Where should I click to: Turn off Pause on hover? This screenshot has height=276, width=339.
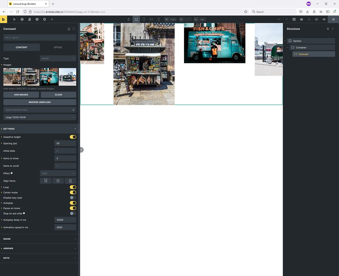tap(73, 208)
